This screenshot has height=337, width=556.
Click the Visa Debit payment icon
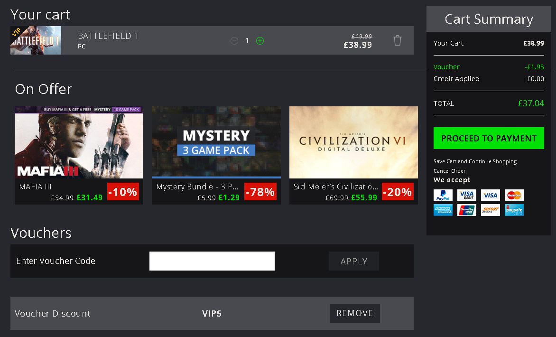tap(467, 196)
